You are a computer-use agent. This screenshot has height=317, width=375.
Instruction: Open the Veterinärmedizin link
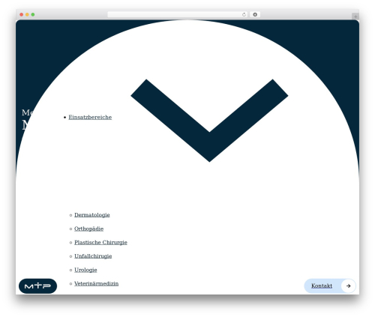(96, 283)
